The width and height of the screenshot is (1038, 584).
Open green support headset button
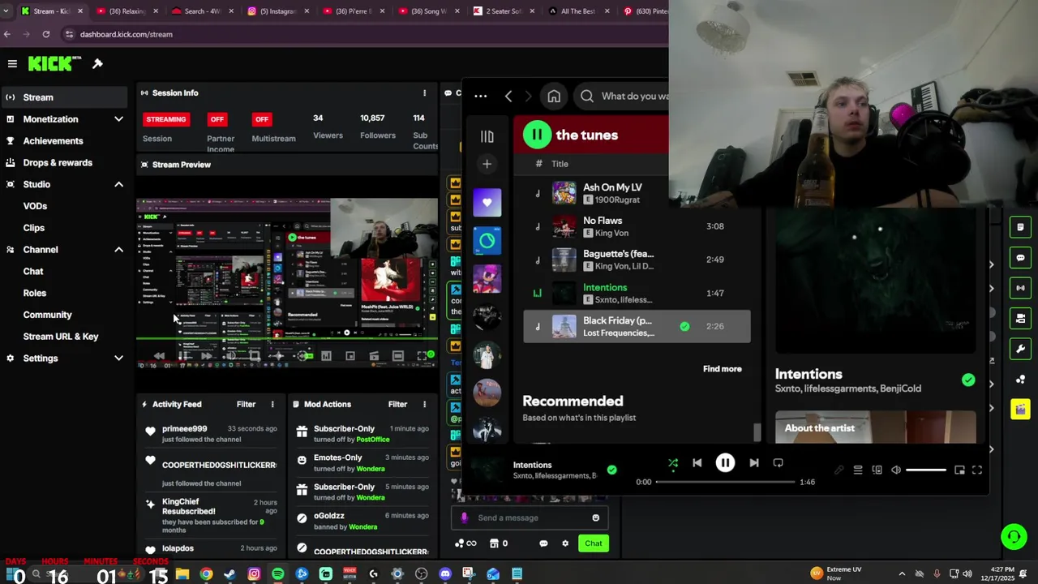(x=1014, y=537)
